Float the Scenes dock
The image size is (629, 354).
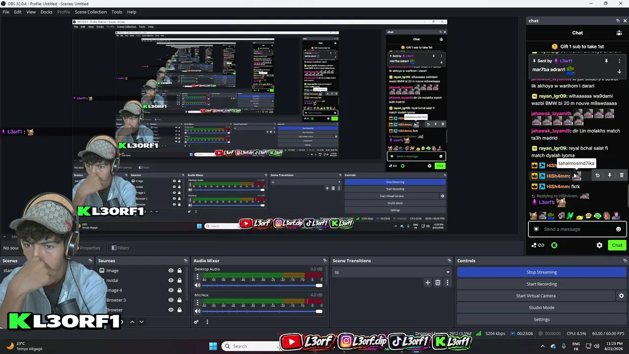point(90,261)
